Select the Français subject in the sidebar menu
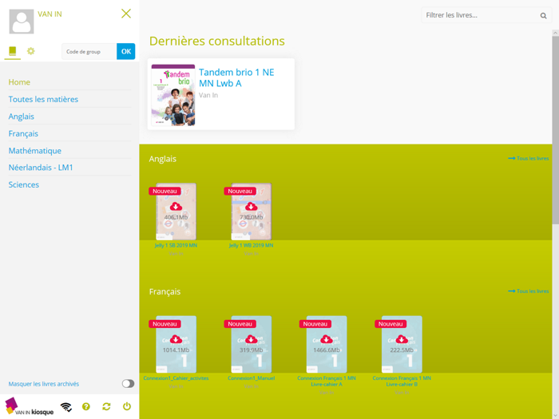The height and width of the screenshot is (419, 559). [23, 133]
